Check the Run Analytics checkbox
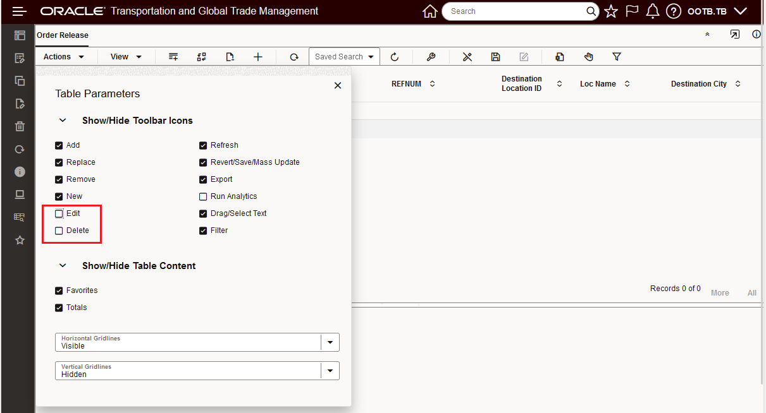The width and height of the screenshot is (766, 413). tap(203, 196)
